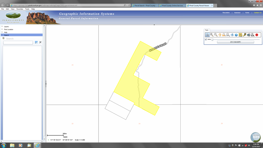The width and height of the screenshot is (263, 148).
Task: Open the Favorites menu
Action: coord(20,9)
